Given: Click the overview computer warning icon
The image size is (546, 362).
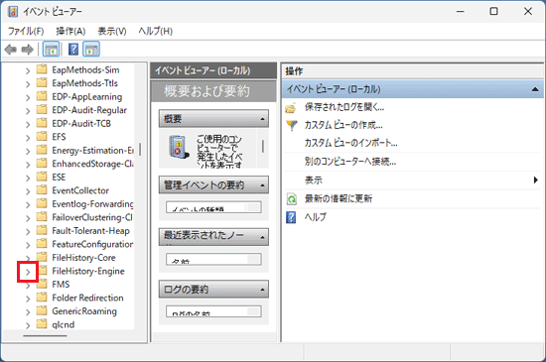Looking at the screenshot, I should [179, 147].
